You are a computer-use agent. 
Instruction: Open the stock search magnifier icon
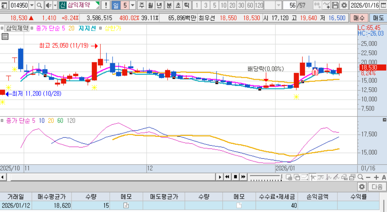click(x=39, y=5)
